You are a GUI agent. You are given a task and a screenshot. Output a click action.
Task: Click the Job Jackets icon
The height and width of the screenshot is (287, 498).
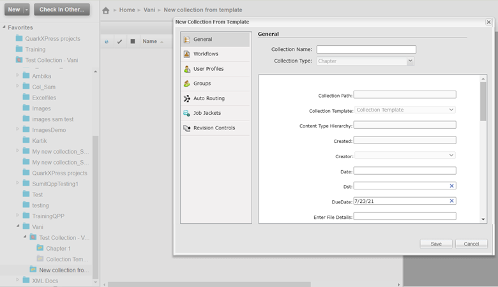pyautogui.click(x=187, y=113)
